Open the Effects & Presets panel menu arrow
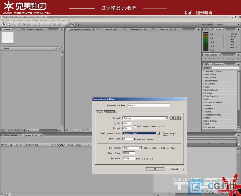Screen dimensions: 241x196 pos(238,64)
